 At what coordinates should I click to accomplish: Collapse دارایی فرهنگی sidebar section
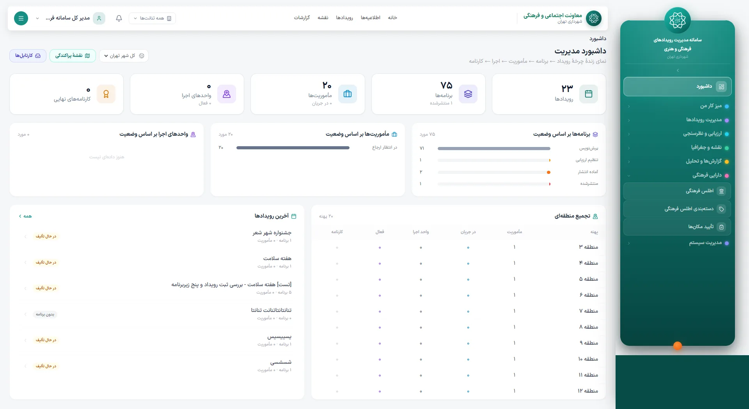(677, 175)
